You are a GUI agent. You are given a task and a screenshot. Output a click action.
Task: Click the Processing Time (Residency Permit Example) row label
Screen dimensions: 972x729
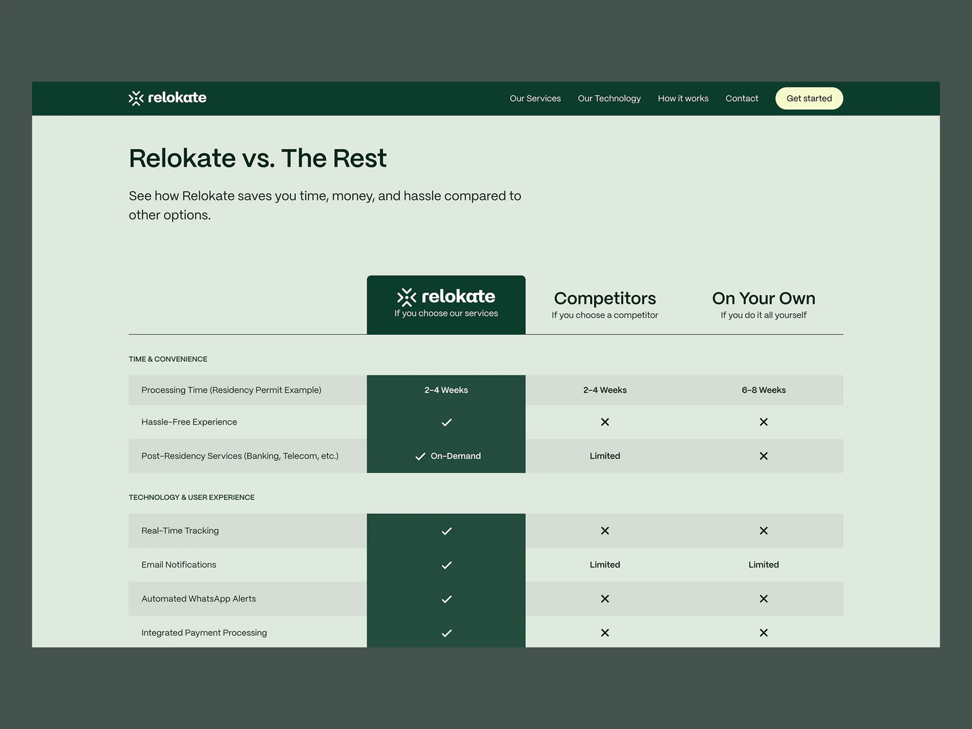click(x=232, y=390)
